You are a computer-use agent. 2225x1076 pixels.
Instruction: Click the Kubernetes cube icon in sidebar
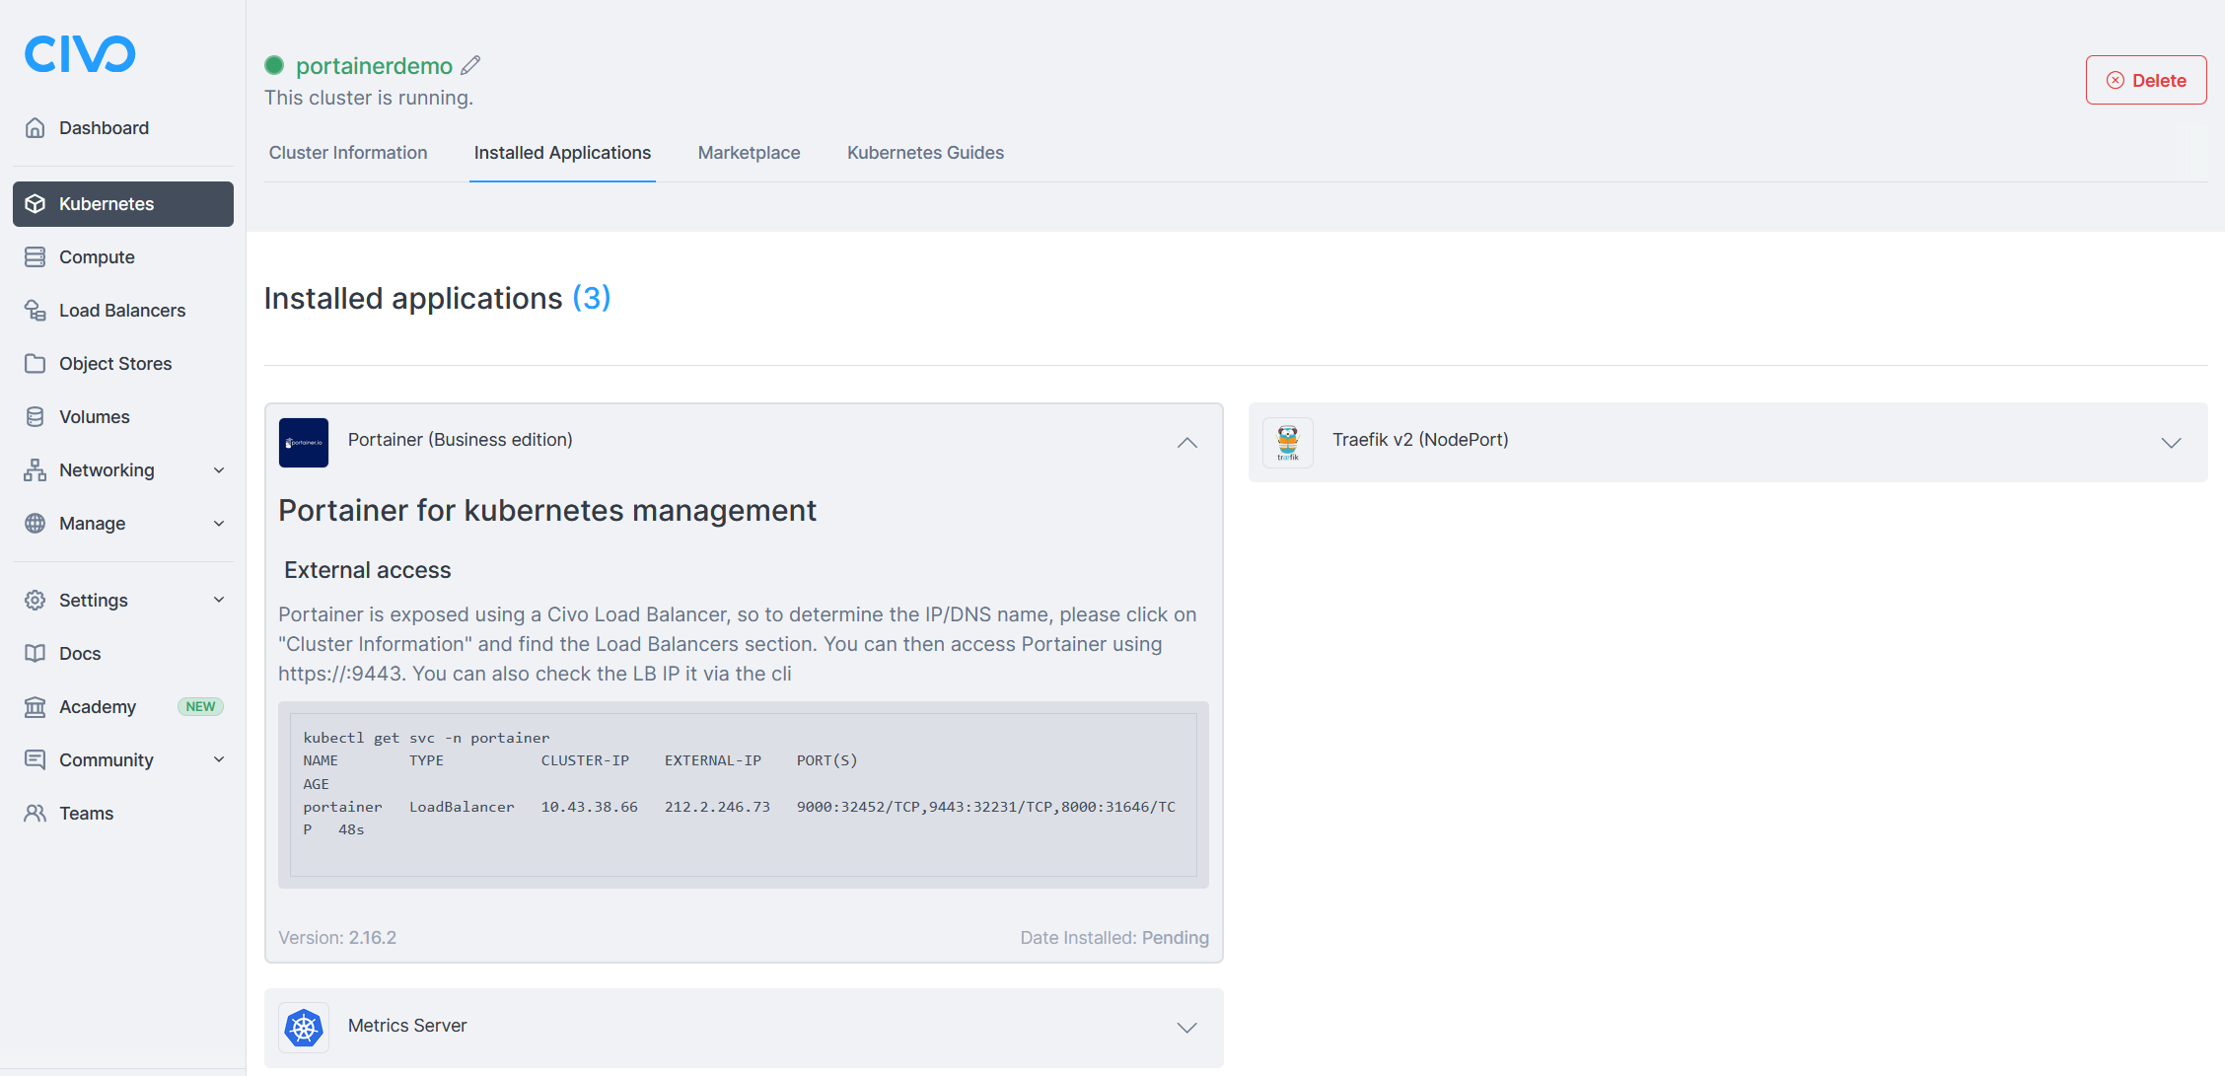(x=36, y=203)
